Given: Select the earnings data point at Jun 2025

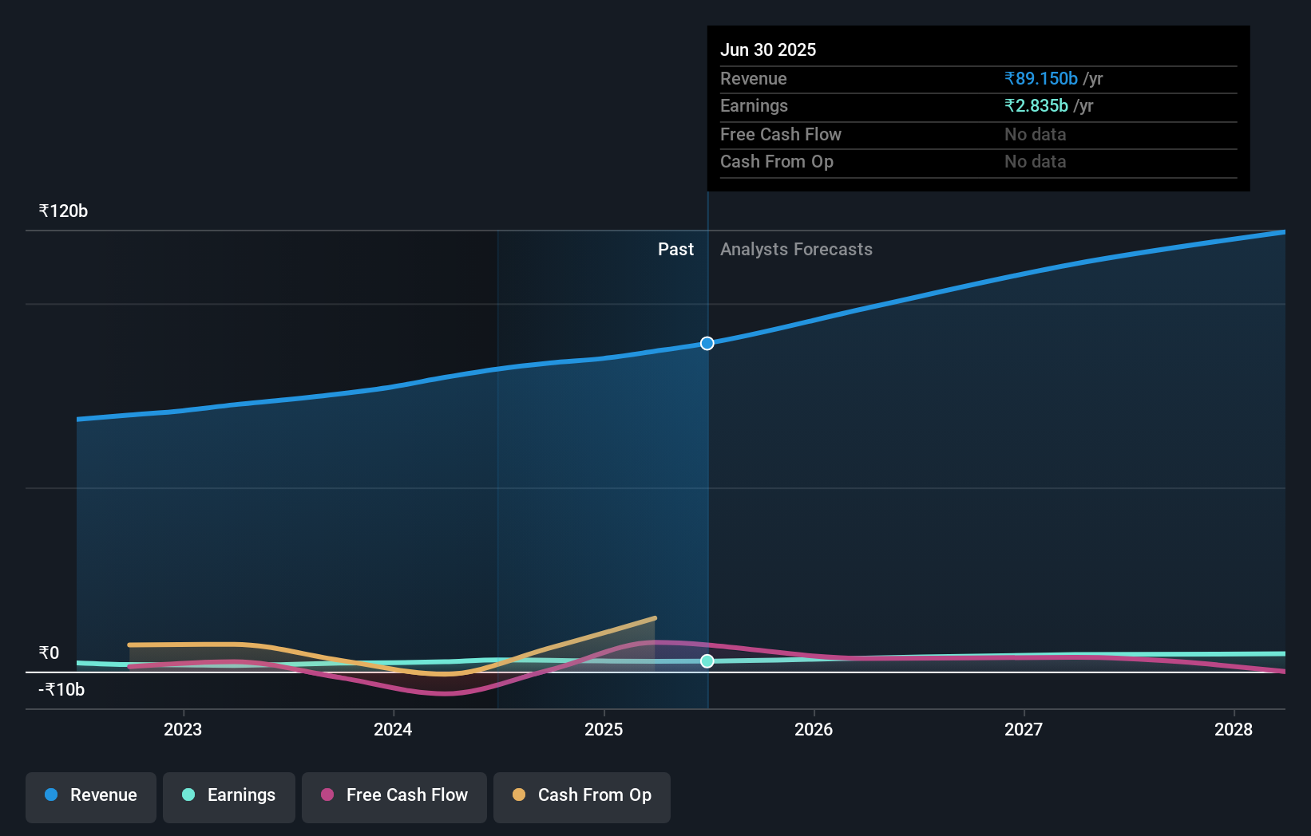Looking at the screenshot, I should pyautogui.click(x=707, y=661).
